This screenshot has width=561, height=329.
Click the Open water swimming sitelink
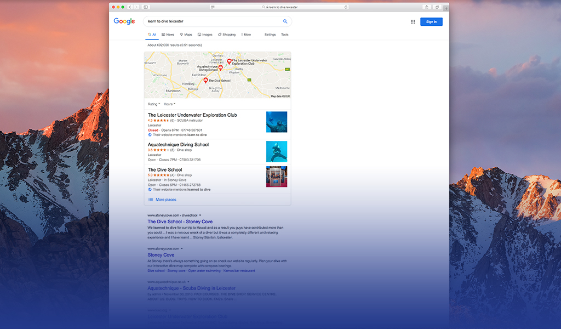point(204,271)
